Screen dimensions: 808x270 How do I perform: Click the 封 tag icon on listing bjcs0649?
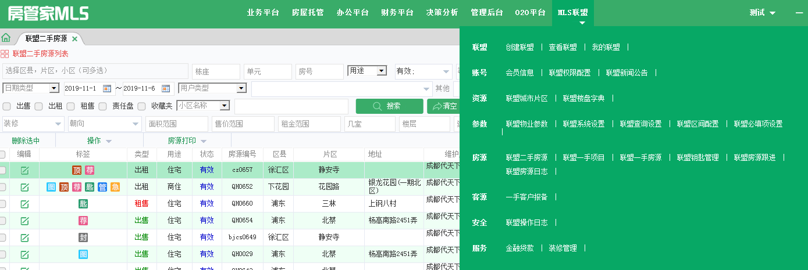click(83, 237)
